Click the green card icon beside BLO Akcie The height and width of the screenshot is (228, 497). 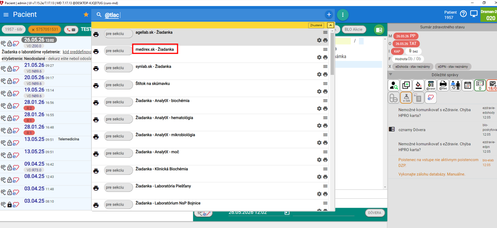pos(379,30)
